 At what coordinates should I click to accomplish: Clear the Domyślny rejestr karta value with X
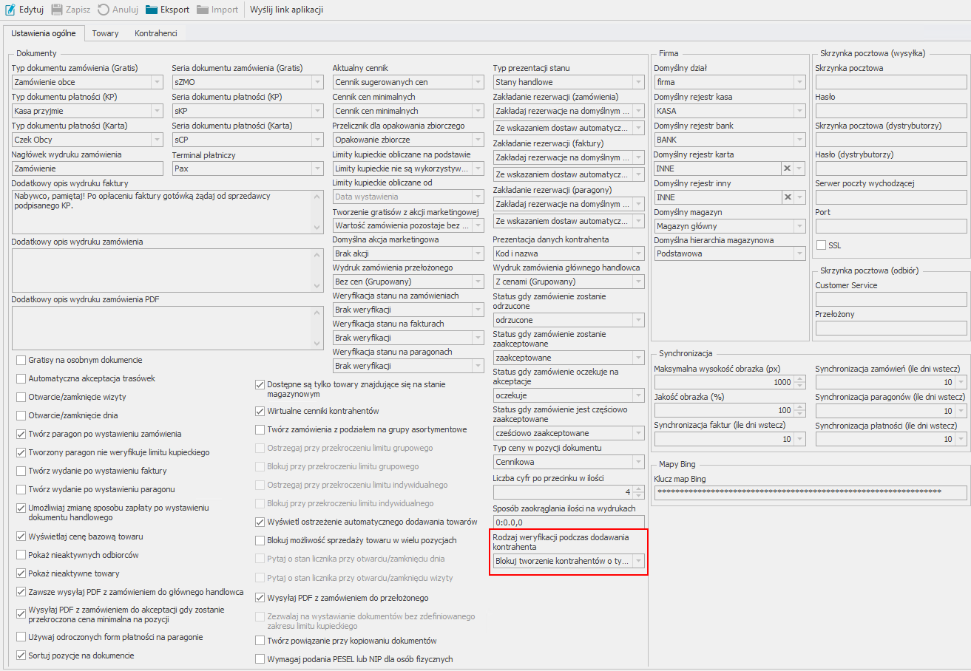(788, 168)
